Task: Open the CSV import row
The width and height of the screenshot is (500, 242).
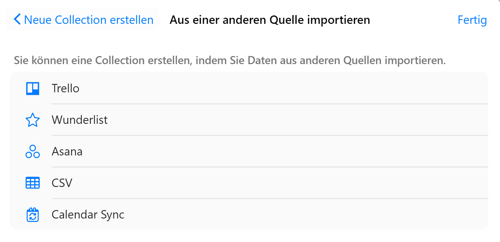Action: pyautogui.click(x=249, y=183)
